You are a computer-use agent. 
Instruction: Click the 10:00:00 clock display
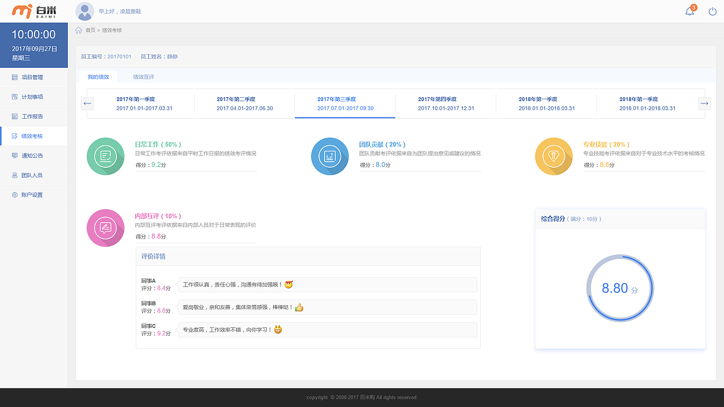click(x=34, y=34)
